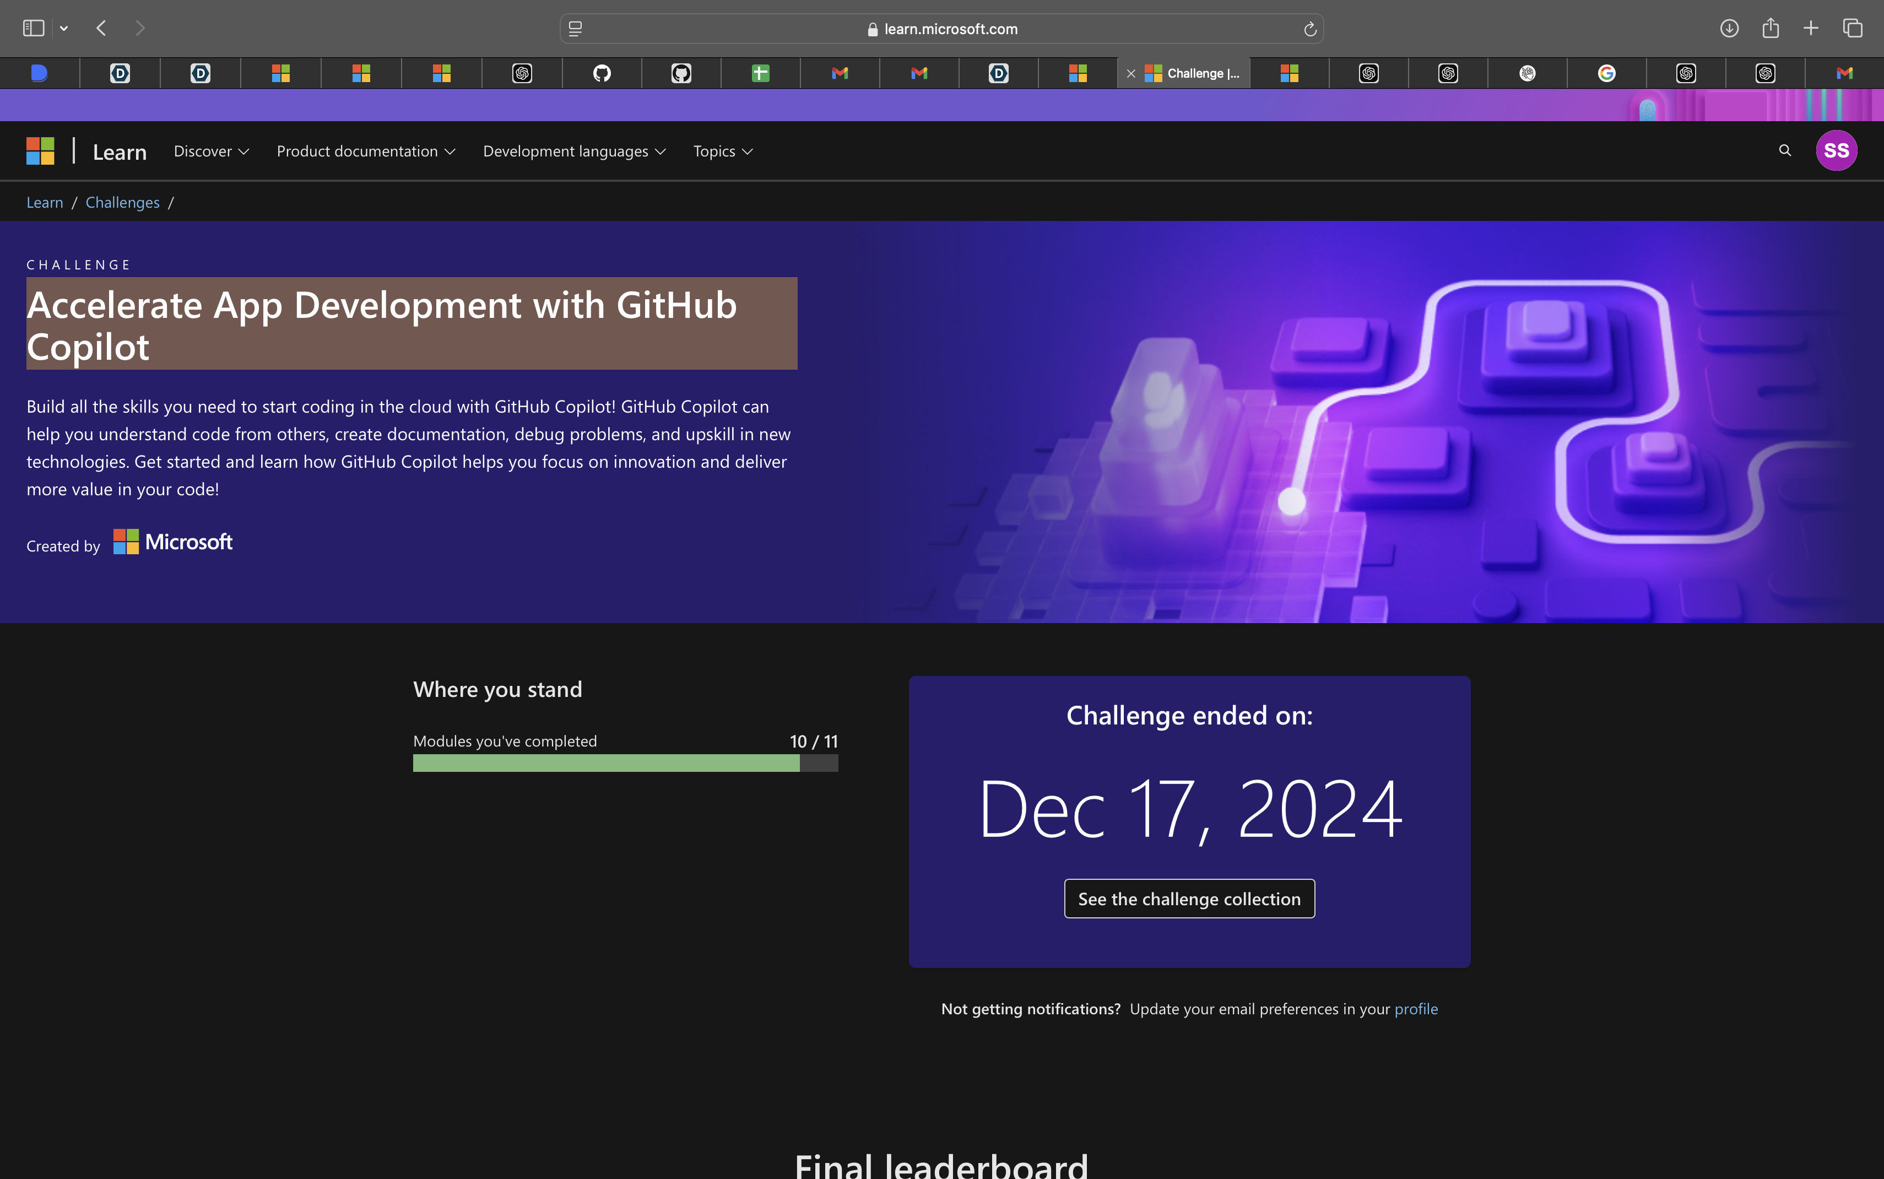Click the Microsoft logo in header
Screen dimensions: 1884x1179
tap(40, 152)
